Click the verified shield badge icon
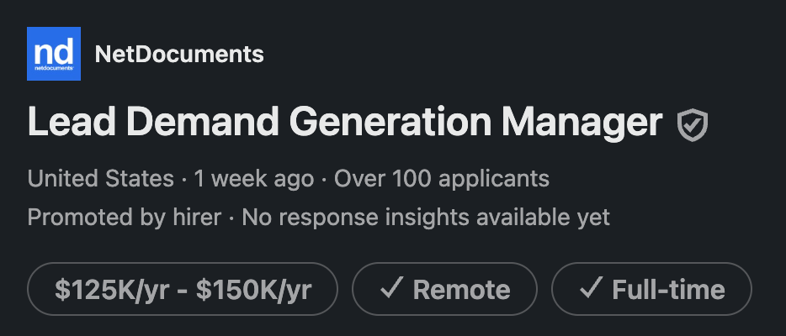786x336 pixels. (x=693, y=126)
